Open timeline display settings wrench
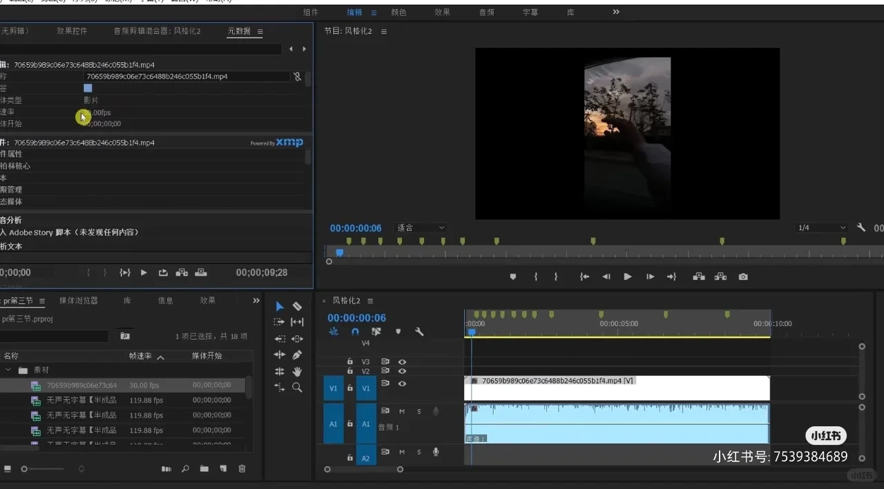 pos(419,332)
